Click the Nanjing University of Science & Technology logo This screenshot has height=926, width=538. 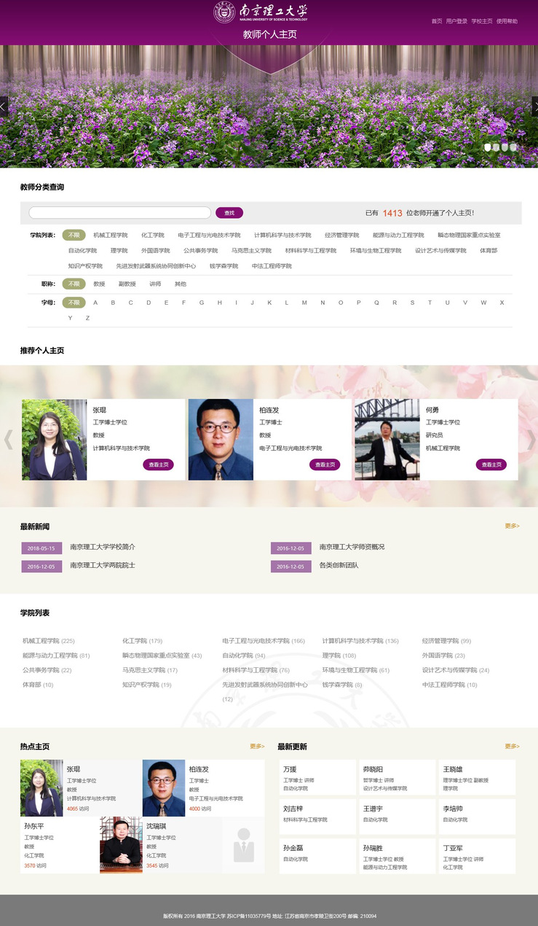(261, 12)
